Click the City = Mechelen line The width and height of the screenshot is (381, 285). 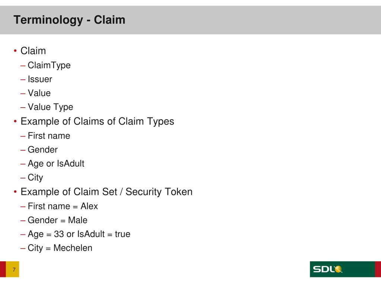click(60, 248)
